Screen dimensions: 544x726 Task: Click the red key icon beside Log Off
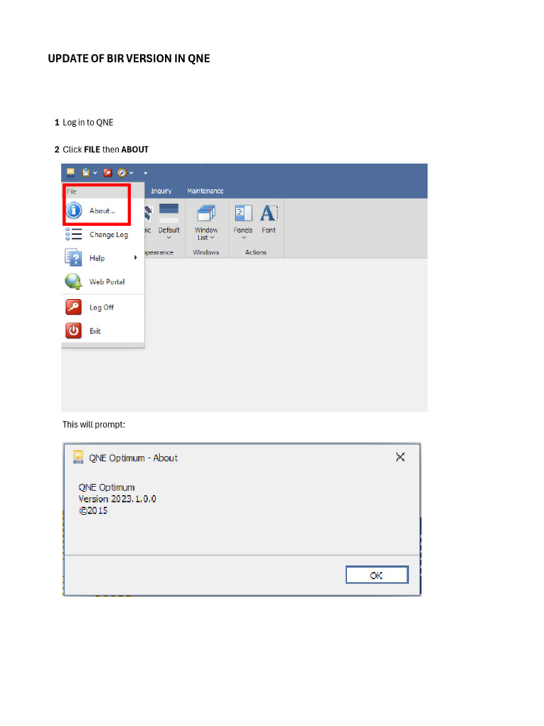click(74, 307)
